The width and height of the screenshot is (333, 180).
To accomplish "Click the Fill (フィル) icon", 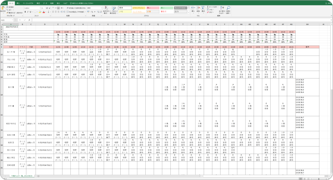I will (208, 9).
